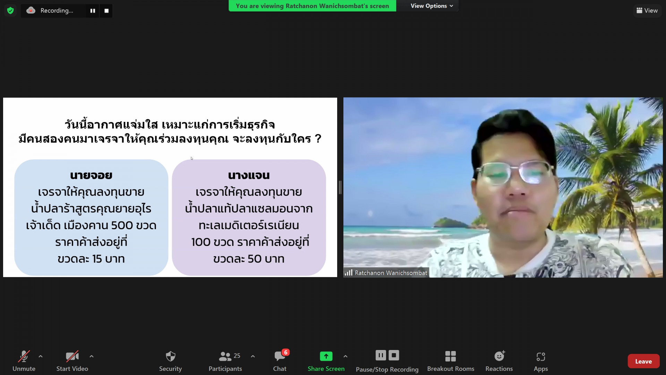Pause the recording from top bar
Viewport: 666px width, 375px height.
coord(93,11)
